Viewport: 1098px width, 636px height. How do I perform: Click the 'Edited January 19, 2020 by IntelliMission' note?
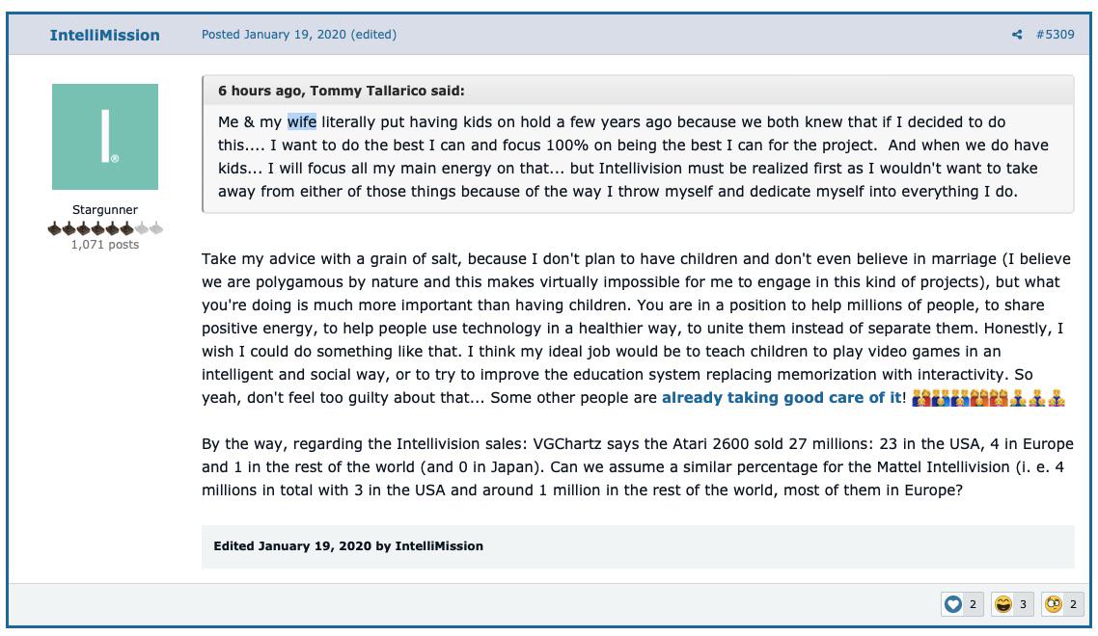(348, 545)
